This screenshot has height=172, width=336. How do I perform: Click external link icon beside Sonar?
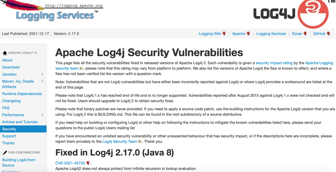click(x=305, y=33)
